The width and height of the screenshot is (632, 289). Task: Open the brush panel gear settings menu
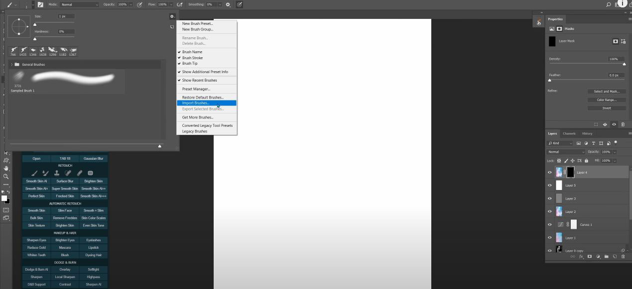coord(172,16)
